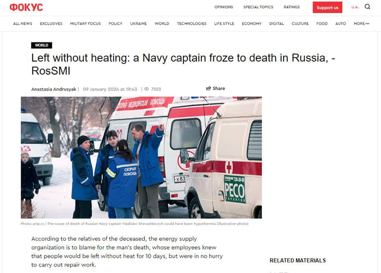Image resolution: width=381 pixels, height=273 pixels.
Task: Select the ALL NEWS tab
Action: (x=23, y=23)
